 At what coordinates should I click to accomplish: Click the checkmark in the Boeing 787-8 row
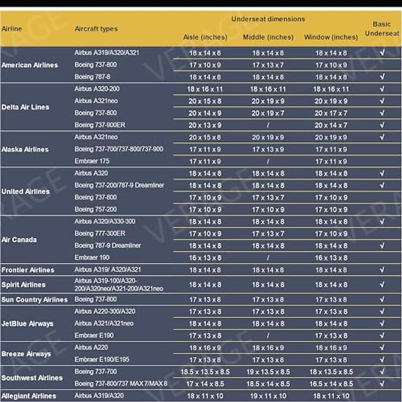point(382,77)
